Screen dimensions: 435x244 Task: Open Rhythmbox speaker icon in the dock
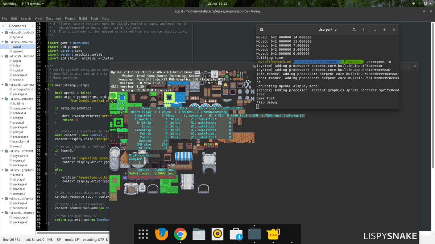point(217,234)
